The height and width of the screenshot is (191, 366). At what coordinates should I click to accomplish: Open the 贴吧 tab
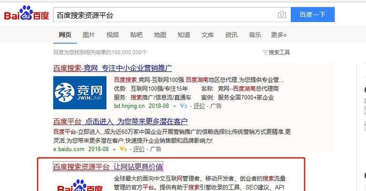click(136, 35)
